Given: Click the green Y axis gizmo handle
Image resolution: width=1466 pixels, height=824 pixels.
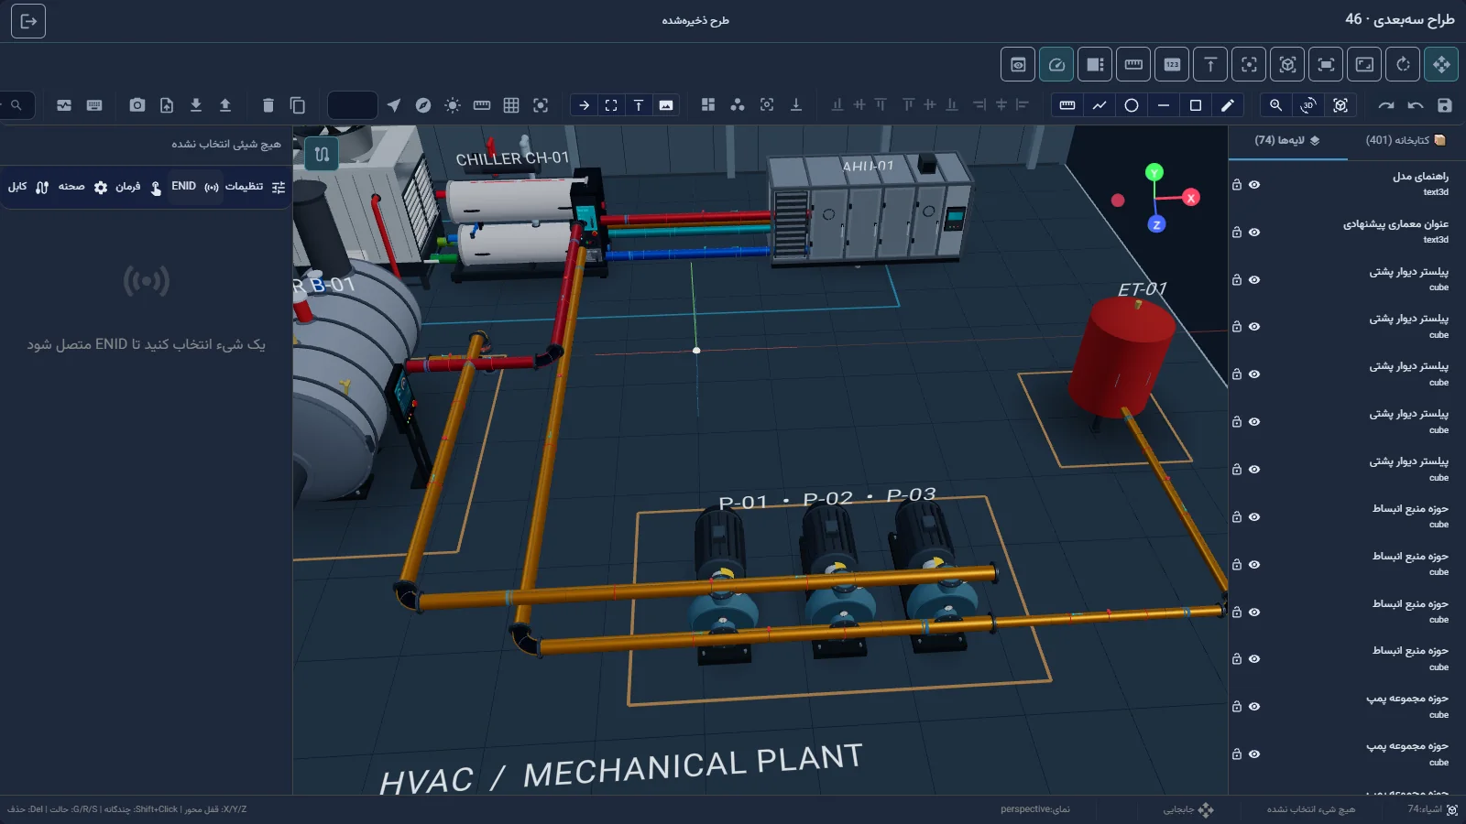Looking at the screenshot, I should [1154, 172].
